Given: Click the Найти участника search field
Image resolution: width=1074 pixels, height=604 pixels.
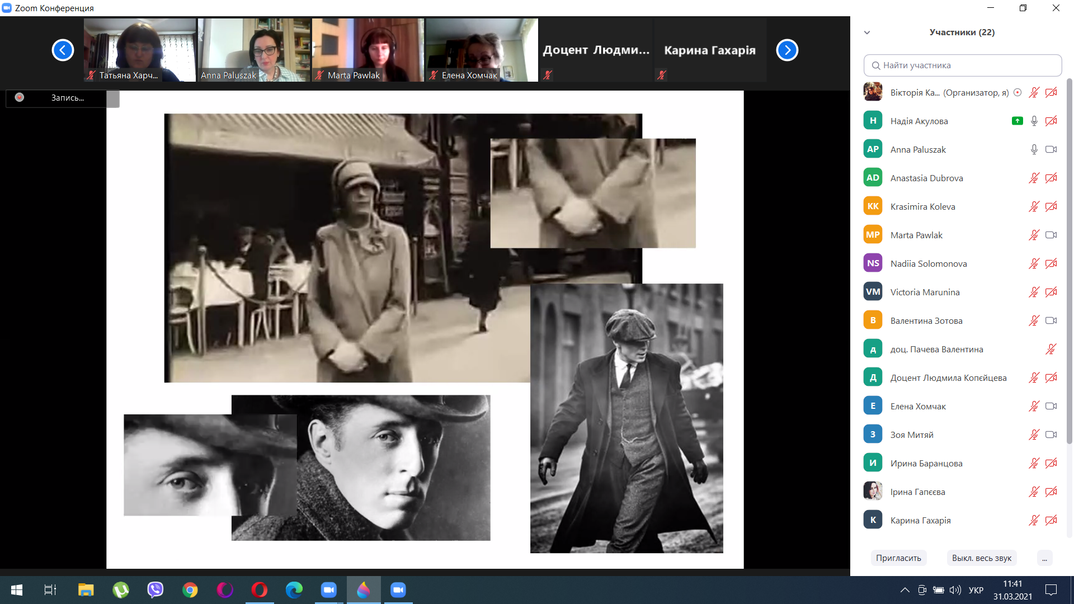Looking at the screenshot, I should (x=962, y=65).
